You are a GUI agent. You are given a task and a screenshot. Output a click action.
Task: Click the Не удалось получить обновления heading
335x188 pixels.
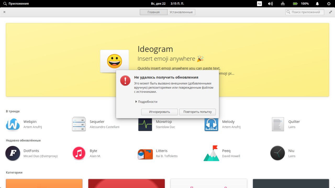pyautogui.click(x=166, y=77)
